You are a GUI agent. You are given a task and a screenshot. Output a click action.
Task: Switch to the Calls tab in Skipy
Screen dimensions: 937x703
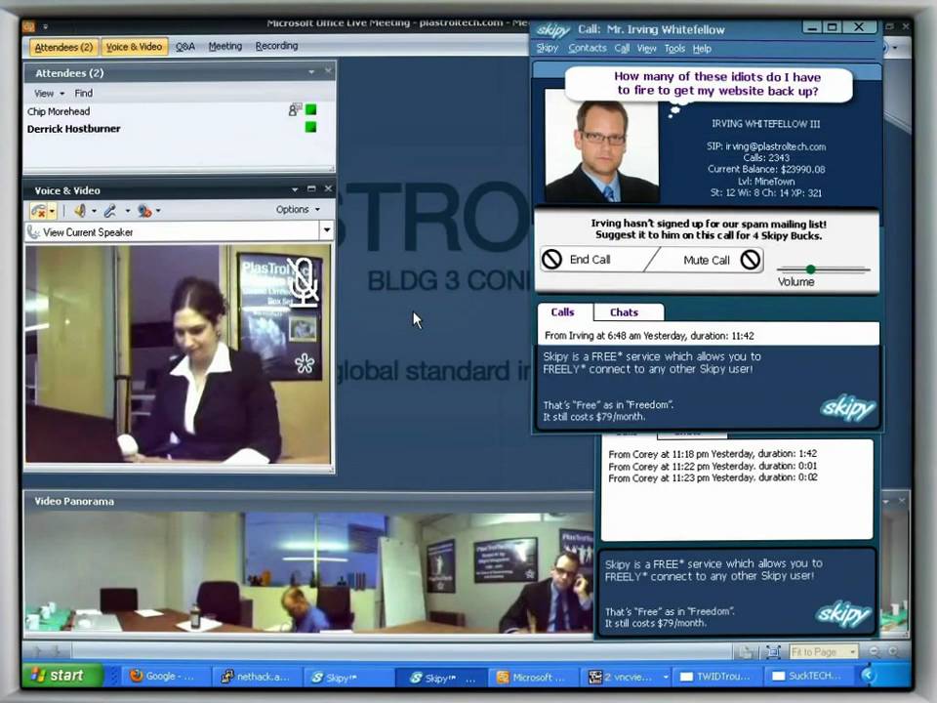[563, 312]
